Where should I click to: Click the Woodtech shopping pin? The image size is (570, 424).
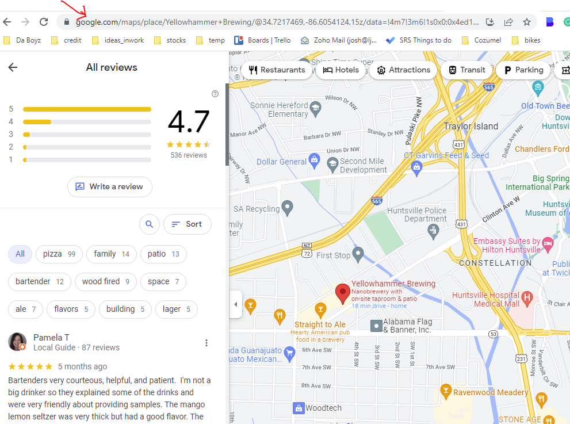click(299, 408)
